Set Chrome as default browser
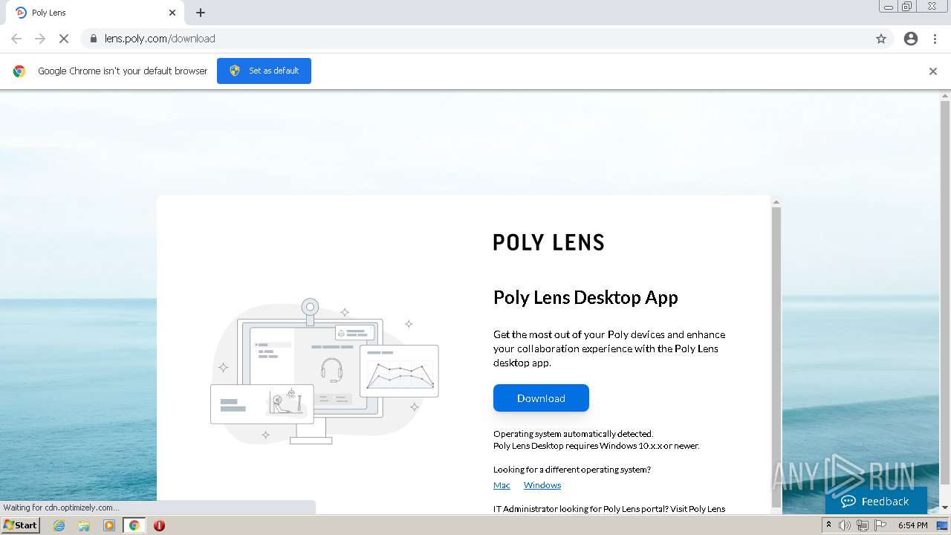The width and height of the screenshot is (951, 535). 264,71
